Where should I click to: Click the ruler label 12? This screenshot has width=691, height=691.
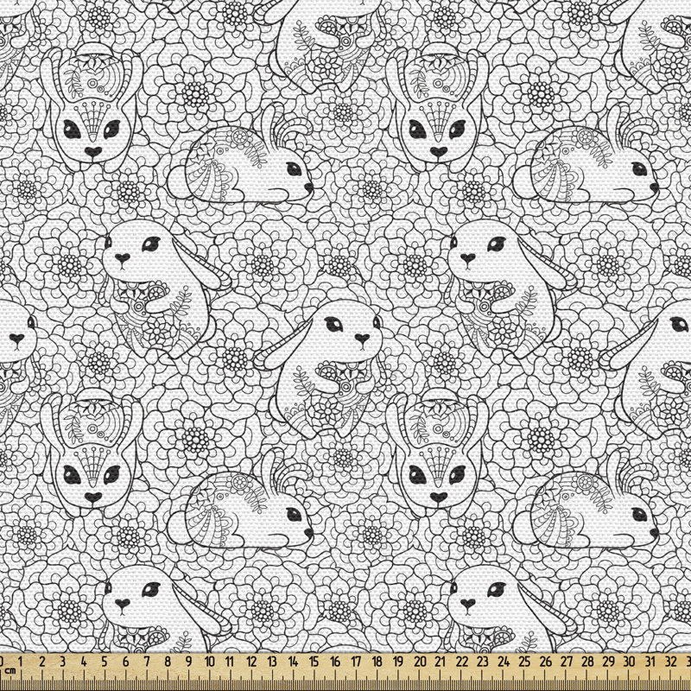251,662
